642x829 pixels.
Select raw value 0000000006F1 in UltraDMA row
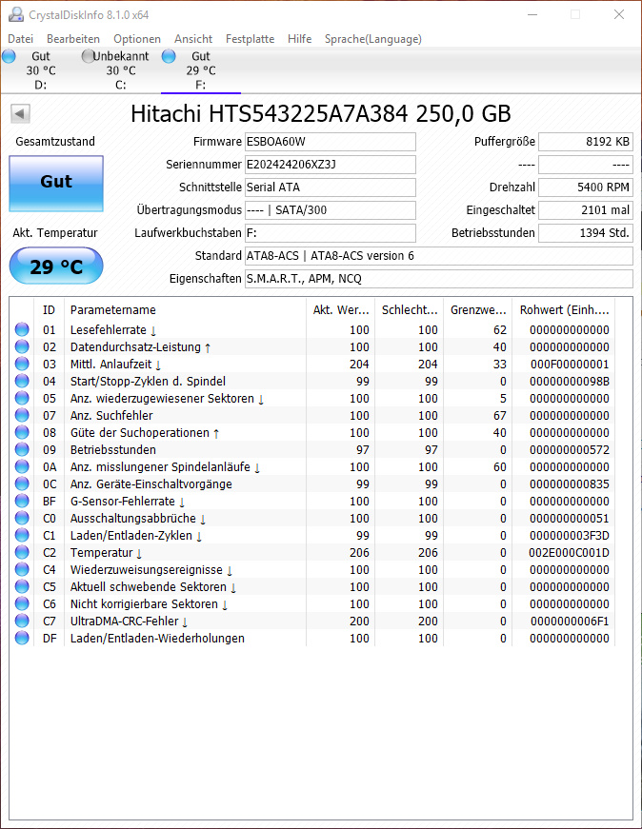tap(570, 621)
